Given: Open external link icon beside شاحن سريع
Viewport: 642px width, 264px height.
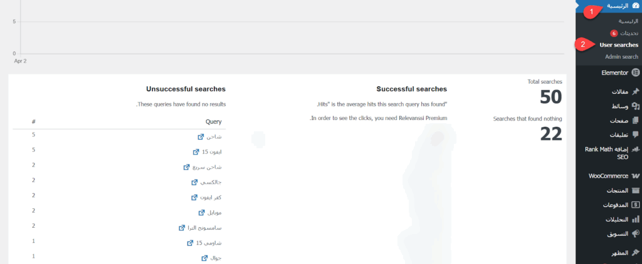Looking at the screenshot, I should (x=186, y=167).
